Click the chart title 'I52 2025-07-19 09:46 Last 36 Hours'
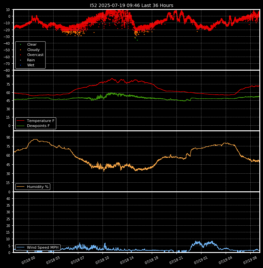The height and width of the screenshot is (268, 263). [131, 5]
